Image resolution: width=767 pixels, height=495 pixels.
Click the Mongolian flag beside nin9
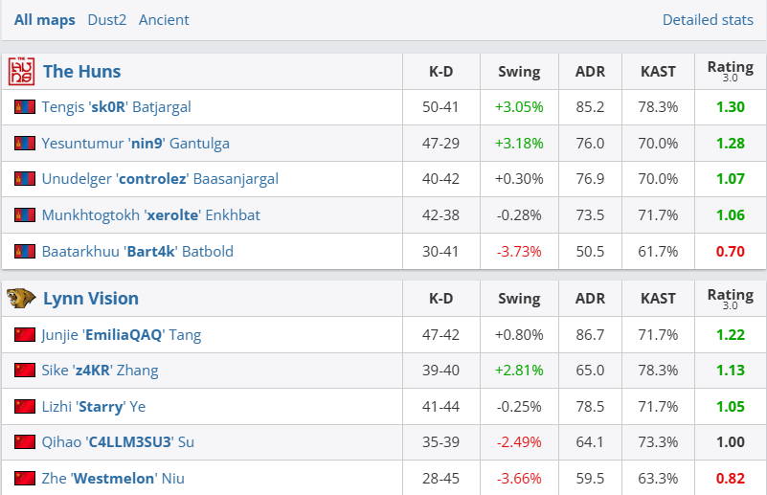coord(25,144)
